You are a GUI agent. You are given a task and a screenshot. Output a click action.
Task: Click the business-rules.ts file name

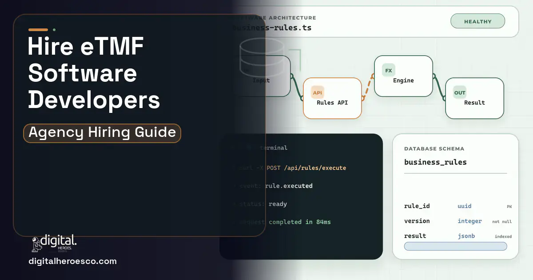[x=272, y=28]
